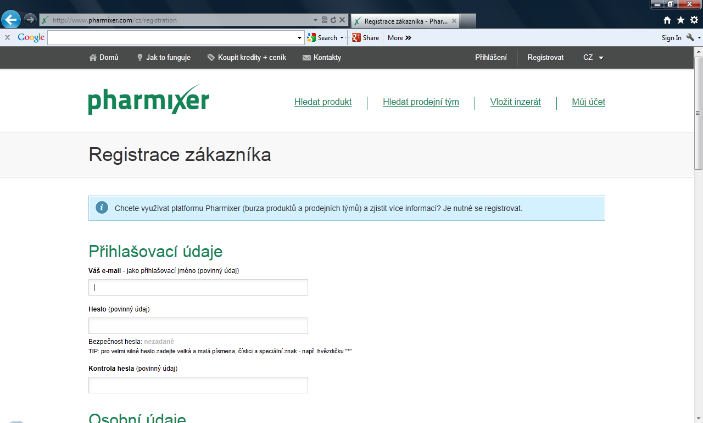The image size is (703, 423).
Task: Click the Google logo on the toolbar
Action: [31, 38]
